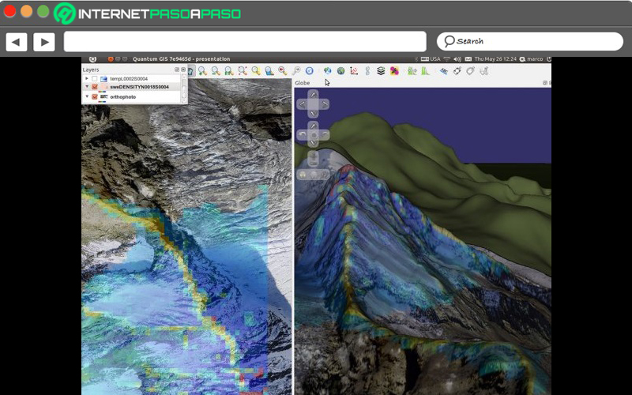Rotate globe camera clockwise
The image size is (632, 395).
325,135
